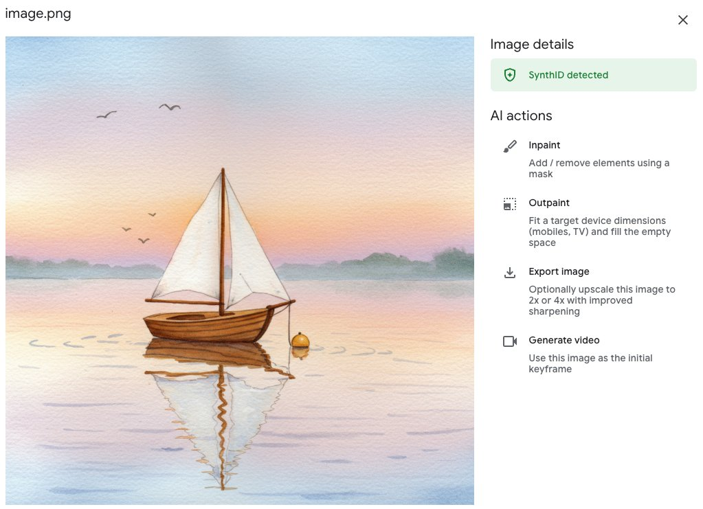Click the SynthID detected badge
This screenshot has width=703, height=509.
[593, 74]
